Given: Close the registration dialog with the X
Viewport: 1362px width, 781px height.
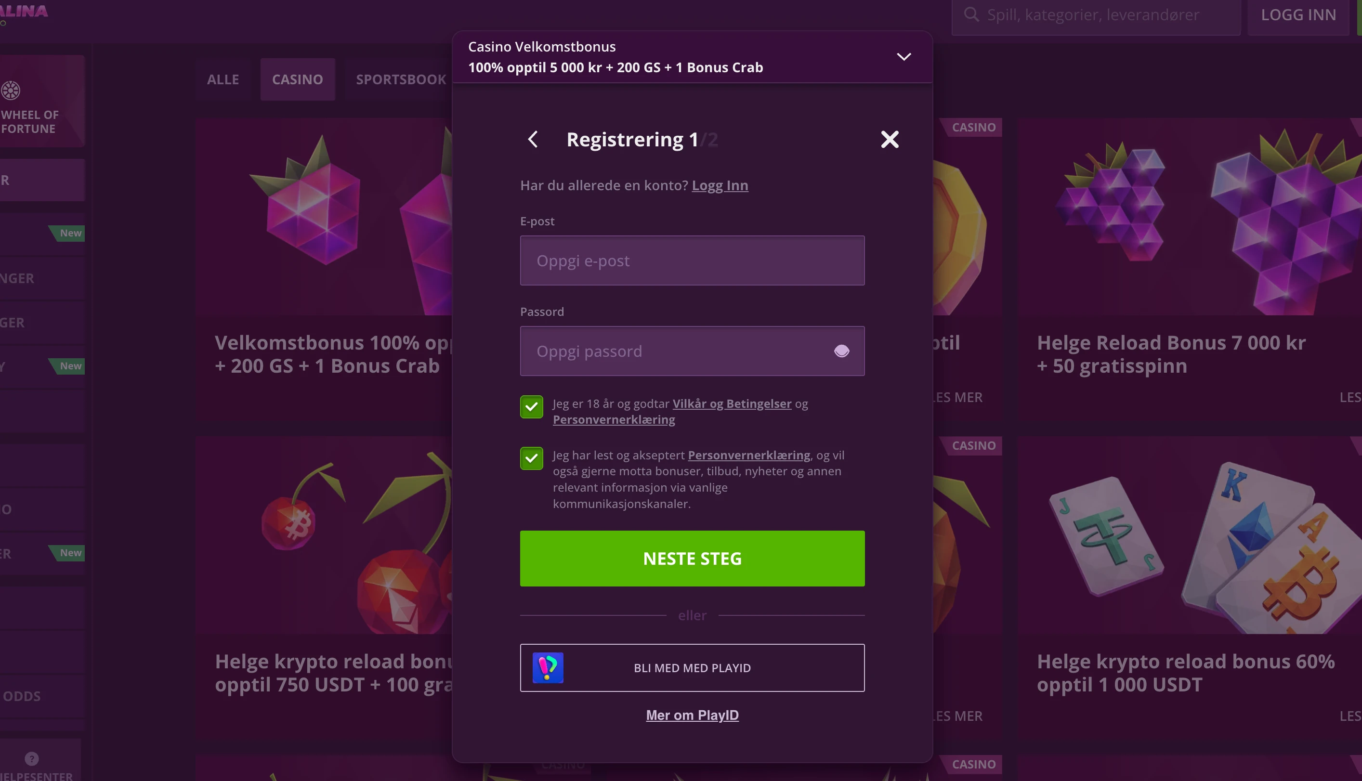Looking at the screenshot, I should [890, 140].
